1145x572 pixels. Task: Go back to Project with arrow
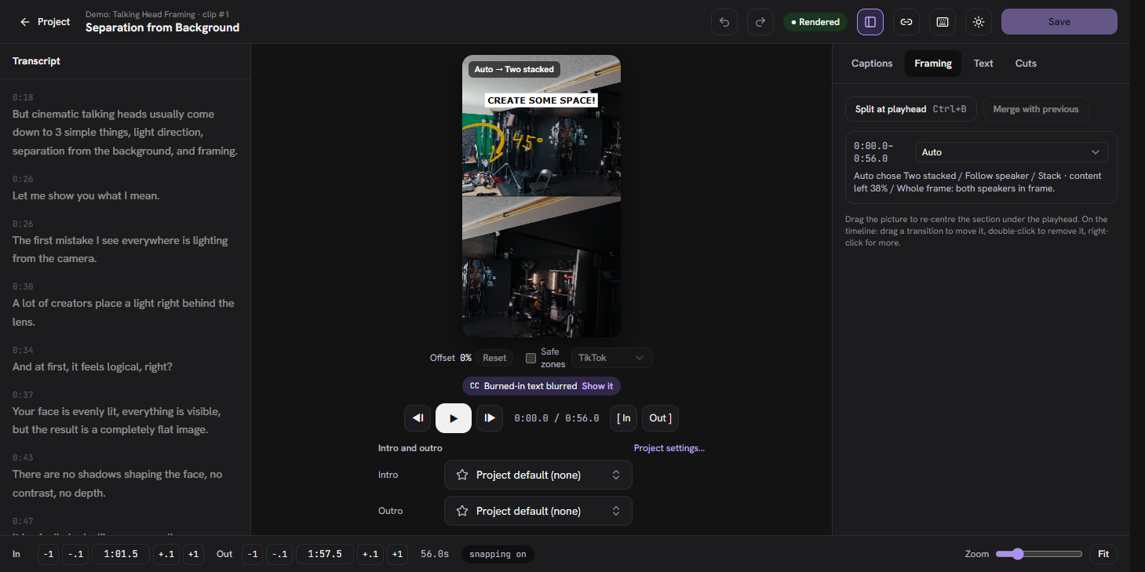[x=45, y=22]
